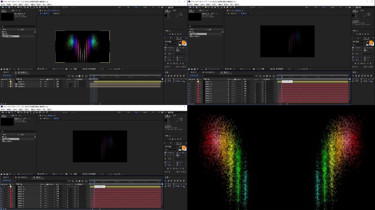This screenshot has height=210, width=375.
Task: Select the Zoom tool in top-left window
Action: click(x=12, y=7)
